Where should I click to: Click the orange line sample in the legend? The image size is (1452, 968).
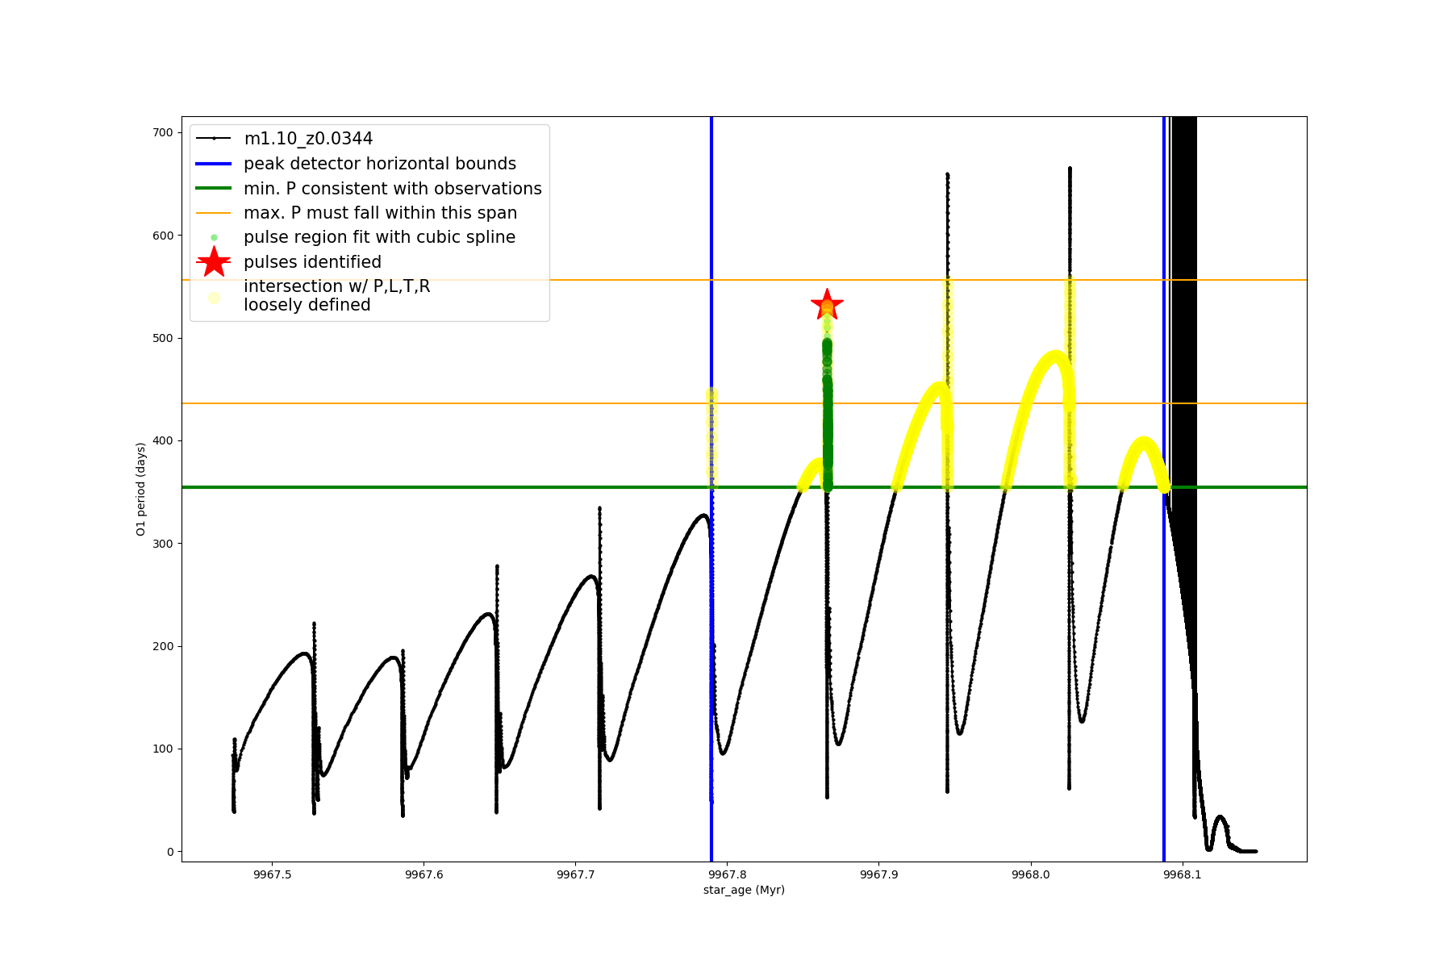point(214,213)
